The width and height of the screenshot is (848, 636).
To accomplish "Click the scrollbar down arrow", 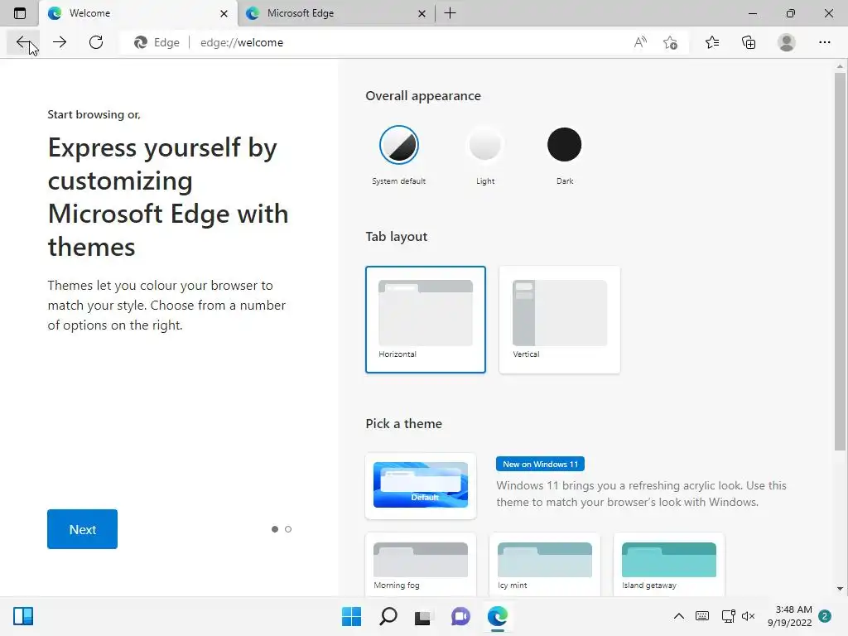I will 840,589.
